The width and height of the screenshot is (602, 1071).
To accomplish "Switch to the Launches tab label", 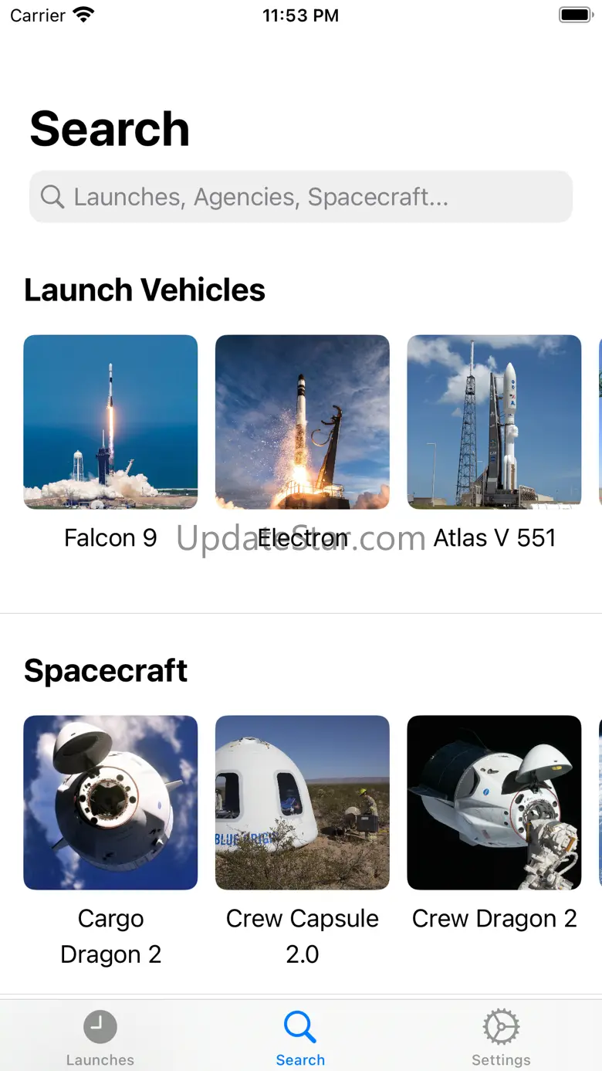I will 100,1060.
